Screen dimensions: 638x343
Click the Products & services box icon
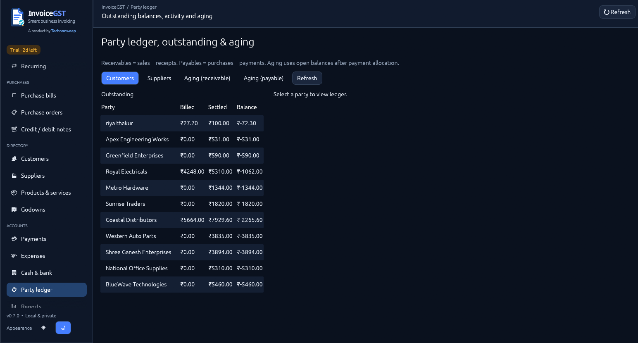pos(14,193)
